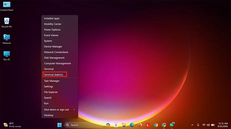231x129 pixels.
Task: Select the This PC desktop icon
Action: [7, 56]
